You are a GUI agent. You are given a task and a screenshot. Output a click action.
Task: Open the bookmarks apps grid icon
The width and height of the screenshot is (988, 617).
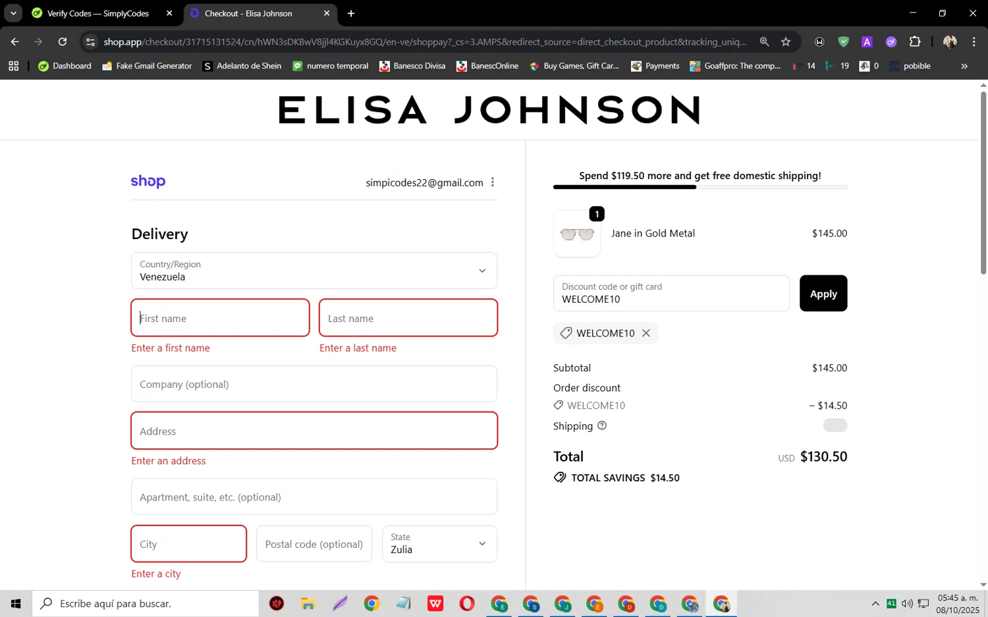[x=13, y=66]
